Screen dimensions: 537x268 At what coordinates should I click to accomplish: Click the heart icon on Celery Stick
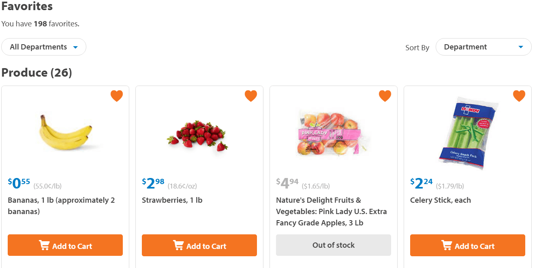pos(519,96)
